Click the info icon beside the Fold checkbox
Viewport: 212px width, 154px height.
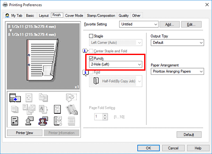85,73
